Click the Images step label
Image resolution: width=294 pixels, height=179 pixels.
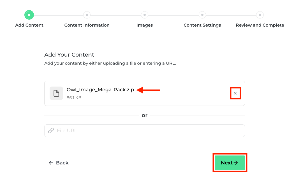click(x=145, y=25)
